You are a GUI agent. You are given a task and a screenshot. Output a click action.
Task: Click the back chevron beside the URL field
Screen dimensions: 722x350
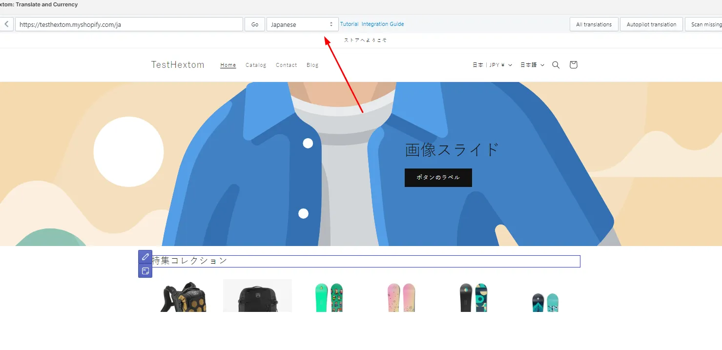pos(6,24)
